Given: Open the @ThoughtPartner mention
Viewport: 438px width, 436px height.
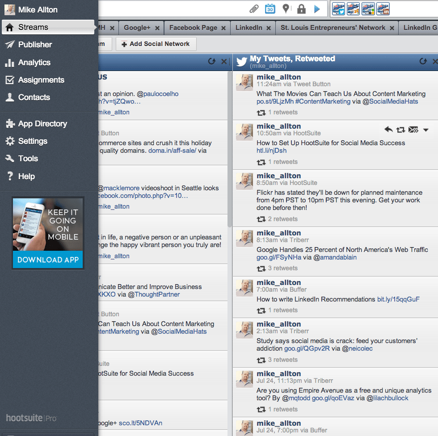Looking at the screenshot, I should 154,294.
